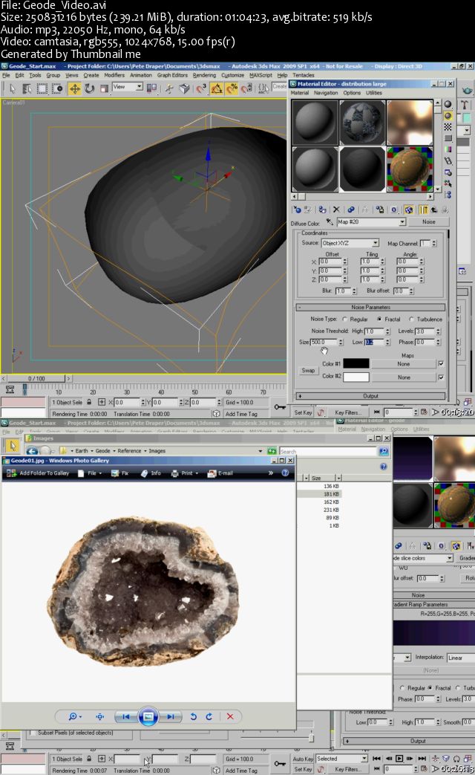Click the Go to Parent icon

(433, 210)
